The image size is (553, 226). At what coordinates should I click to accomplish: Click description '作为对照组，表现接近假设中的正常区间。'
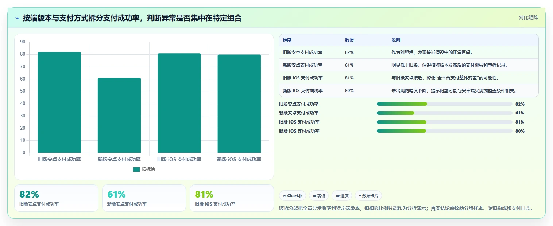tap(432, 52)
